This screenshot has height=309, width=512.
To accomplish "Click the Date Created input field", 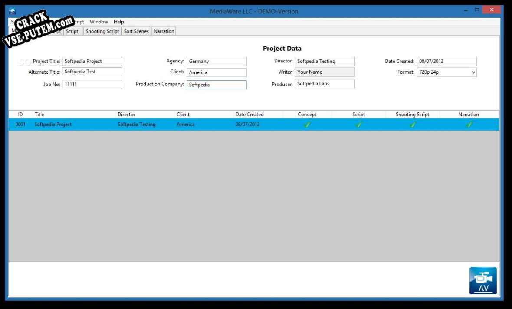I will pyautogui.click(x=446, y=61).
